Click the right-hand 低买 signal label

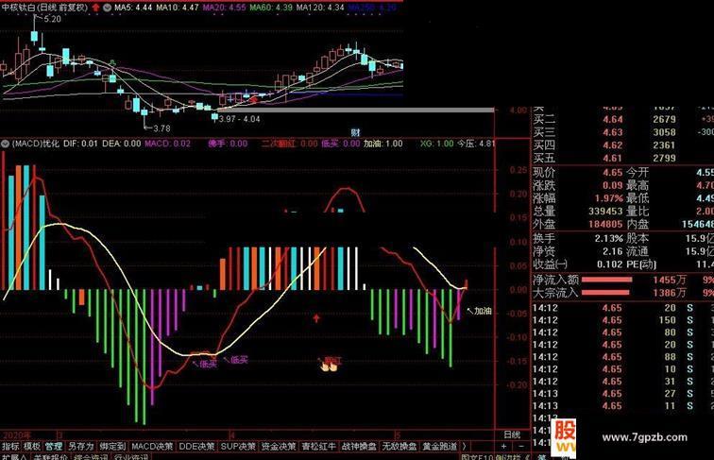pos(239,360)
